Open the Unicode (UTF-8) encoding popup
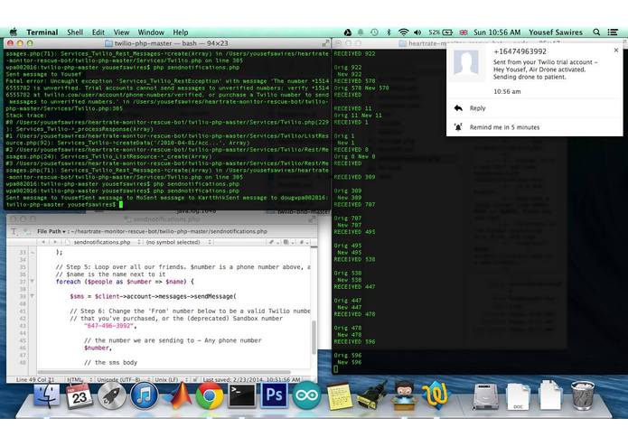The image size is (628, 446). pyautogui.click(x=124, y=379)
